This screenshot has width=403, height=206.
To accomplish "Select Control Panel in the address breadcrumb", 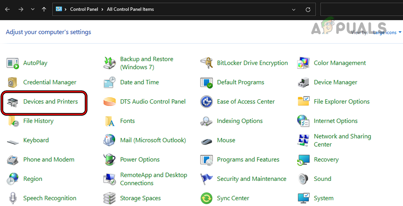I will pos(84,9).
